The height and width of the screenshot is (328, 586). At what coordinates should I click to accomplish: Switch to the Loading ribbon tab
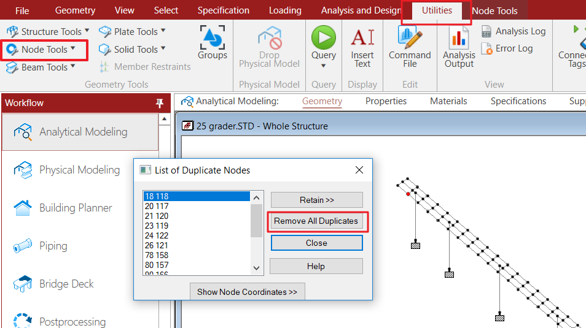[285, 10]
